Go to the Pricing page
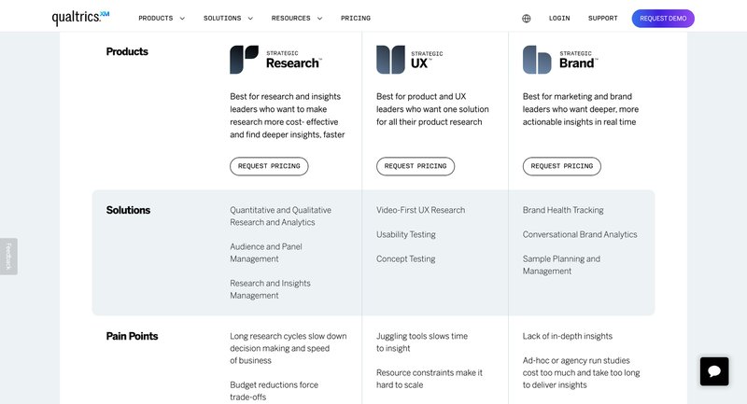The width and height of the screenshot is (747, 404). tap(356, 18)
